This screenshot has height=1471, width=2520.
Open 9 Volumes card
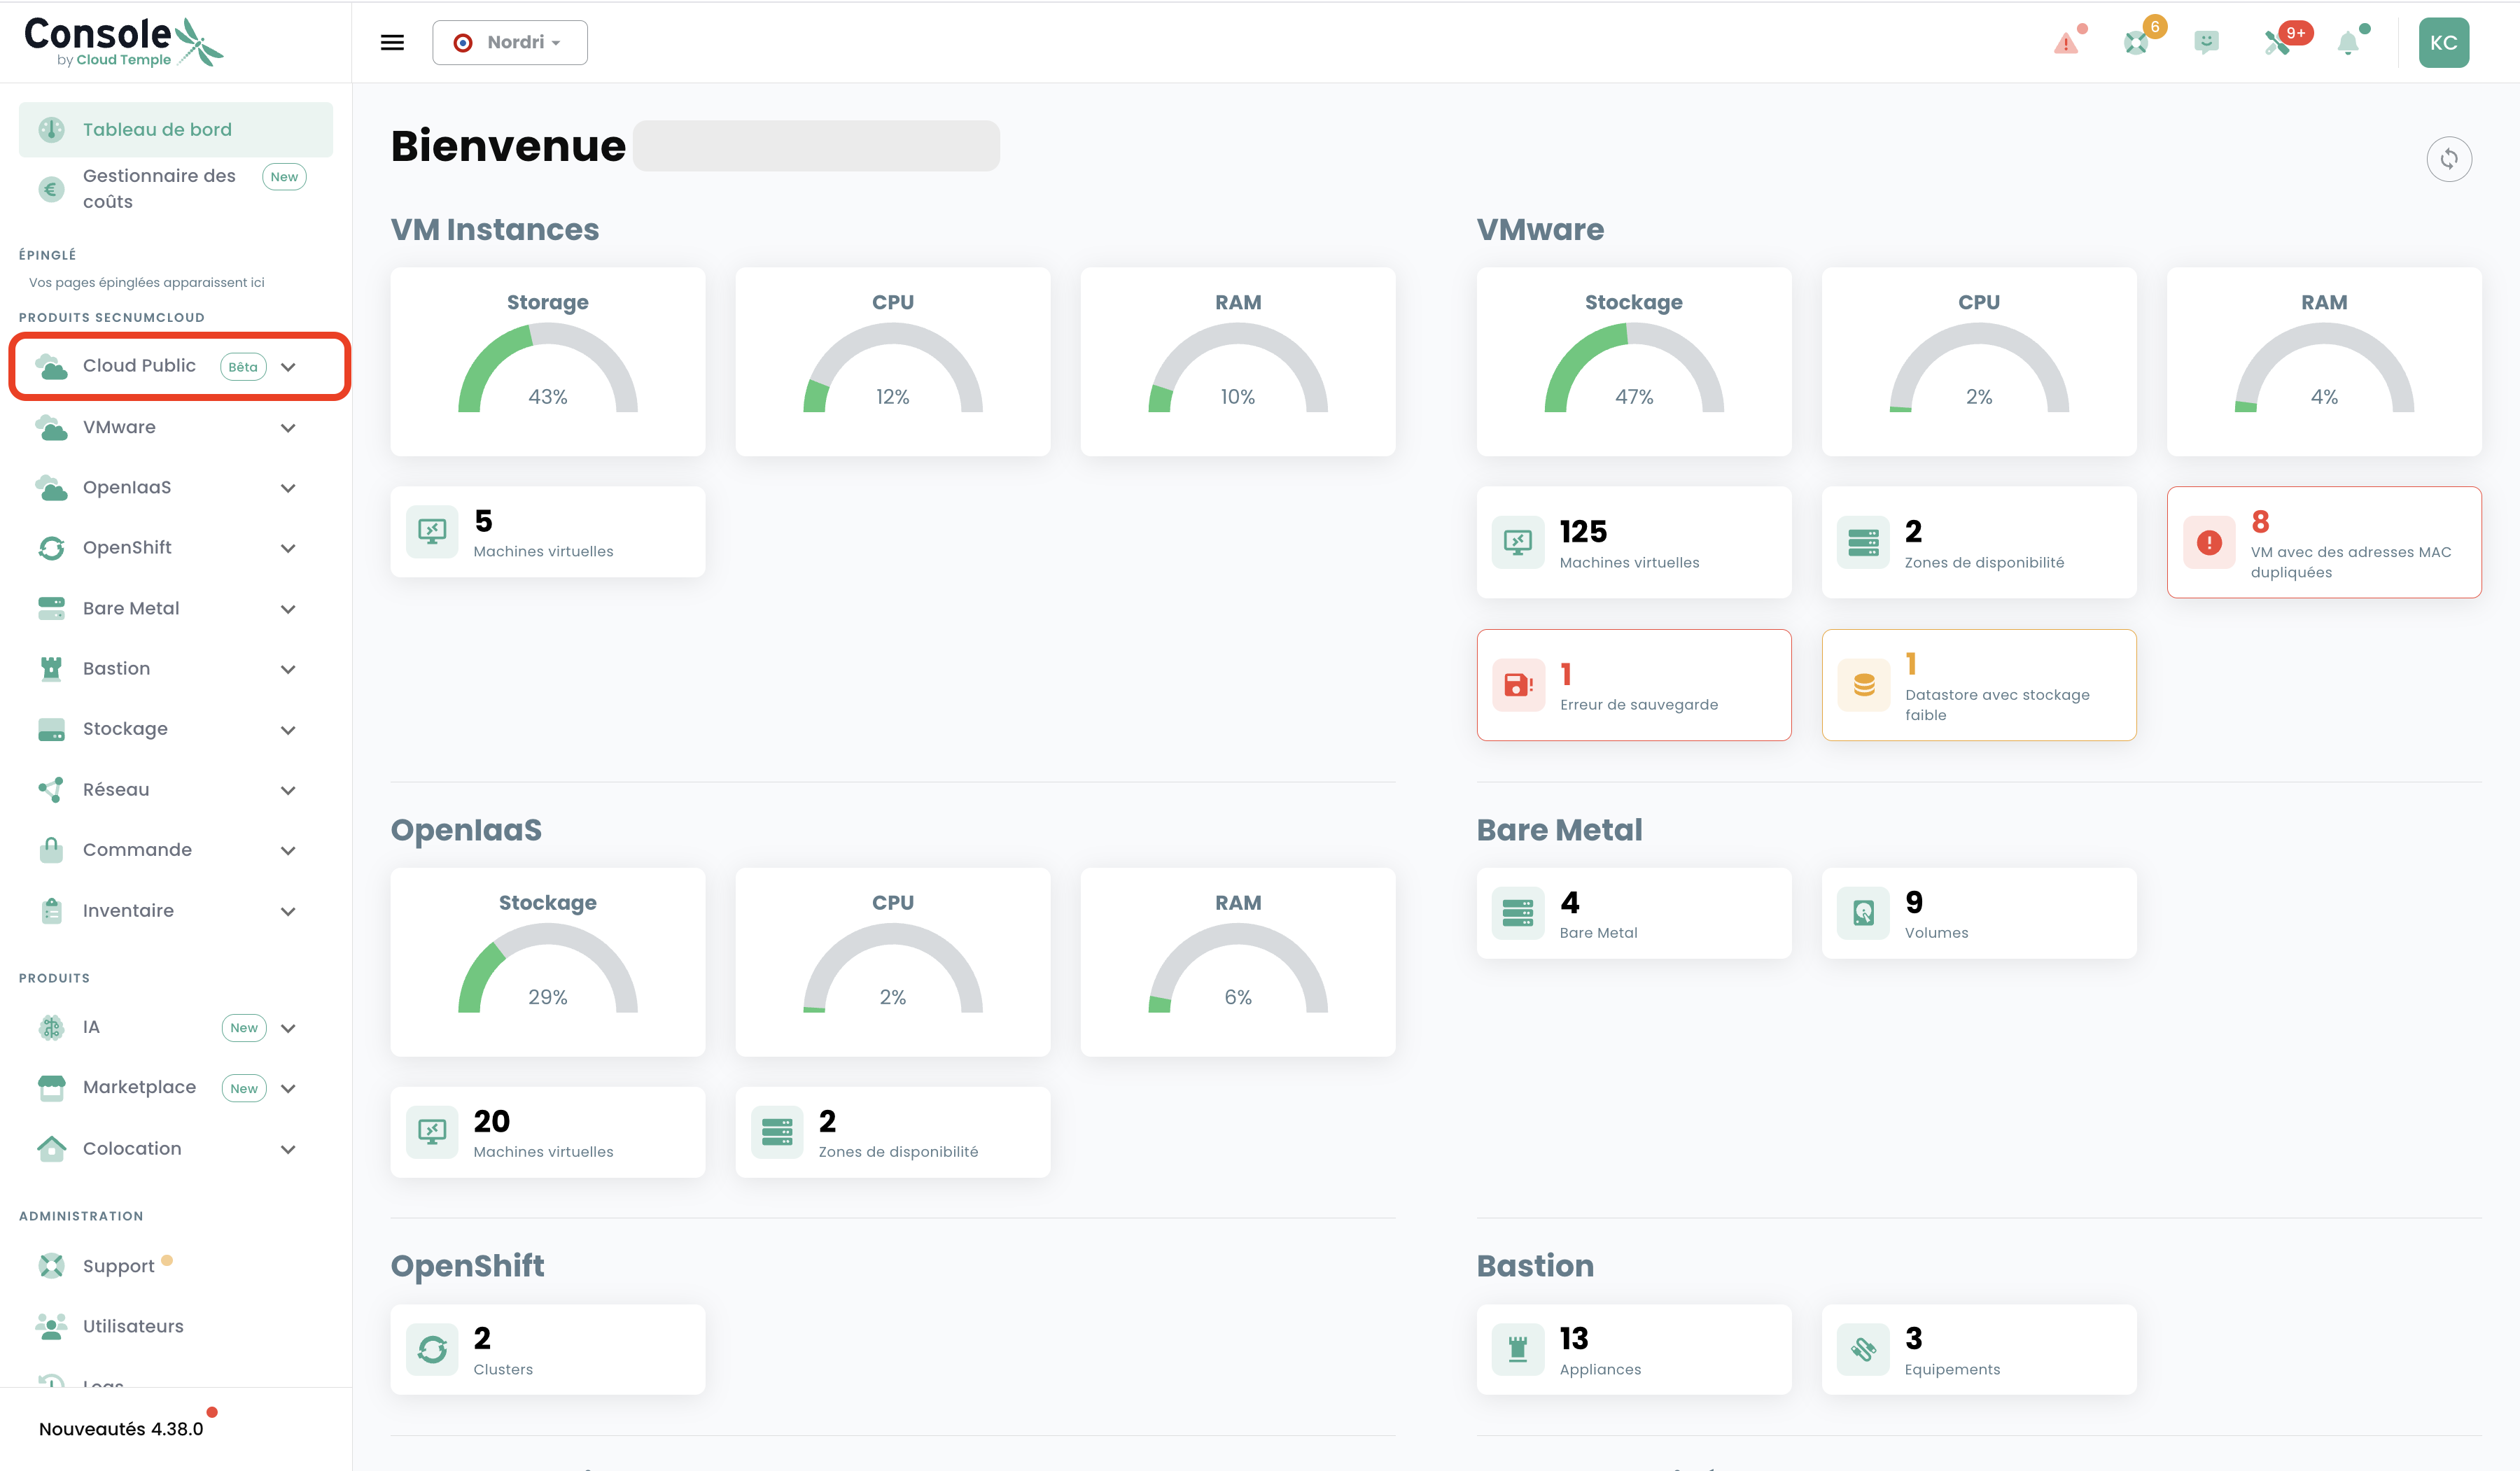1979,913
